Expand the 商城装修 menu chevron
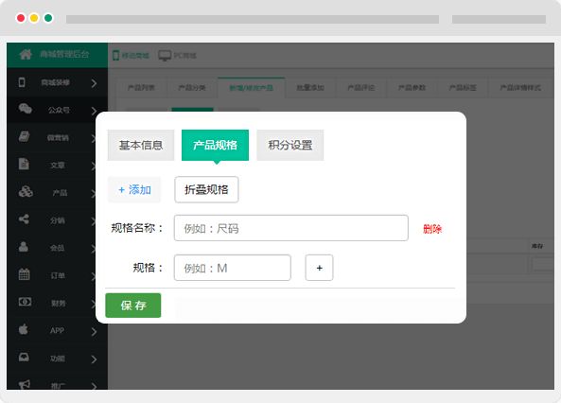This screenshot has width=561, height=403. pyautogui.click(x=94, y=83)
